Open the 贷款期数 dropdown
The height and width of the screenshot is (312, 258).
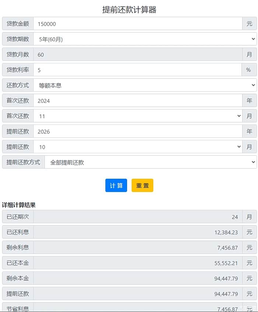(145, 39)
